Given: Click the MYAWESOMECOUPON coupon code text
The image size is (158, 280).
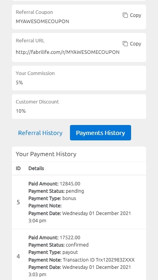Looking at the screenshot, I should (x=42, y=22).
